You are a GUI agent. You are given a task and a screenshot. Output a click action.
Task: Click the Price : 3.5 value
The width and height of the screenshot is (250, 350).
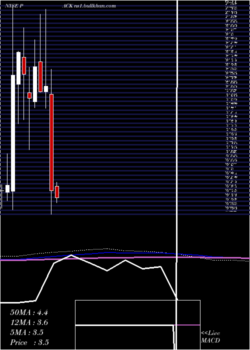click(x=29, y=342)
